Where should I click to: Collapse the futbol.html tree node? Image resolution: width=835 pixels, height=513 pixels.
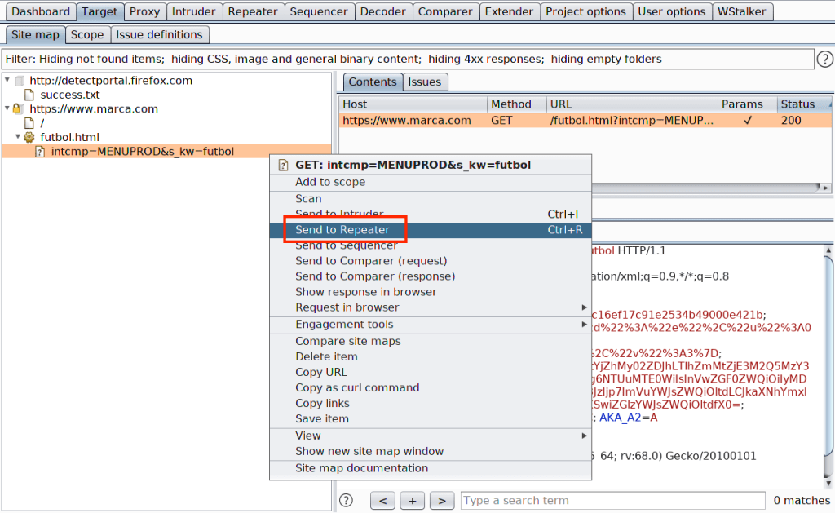pyautogui.click(x=18, y=137)
